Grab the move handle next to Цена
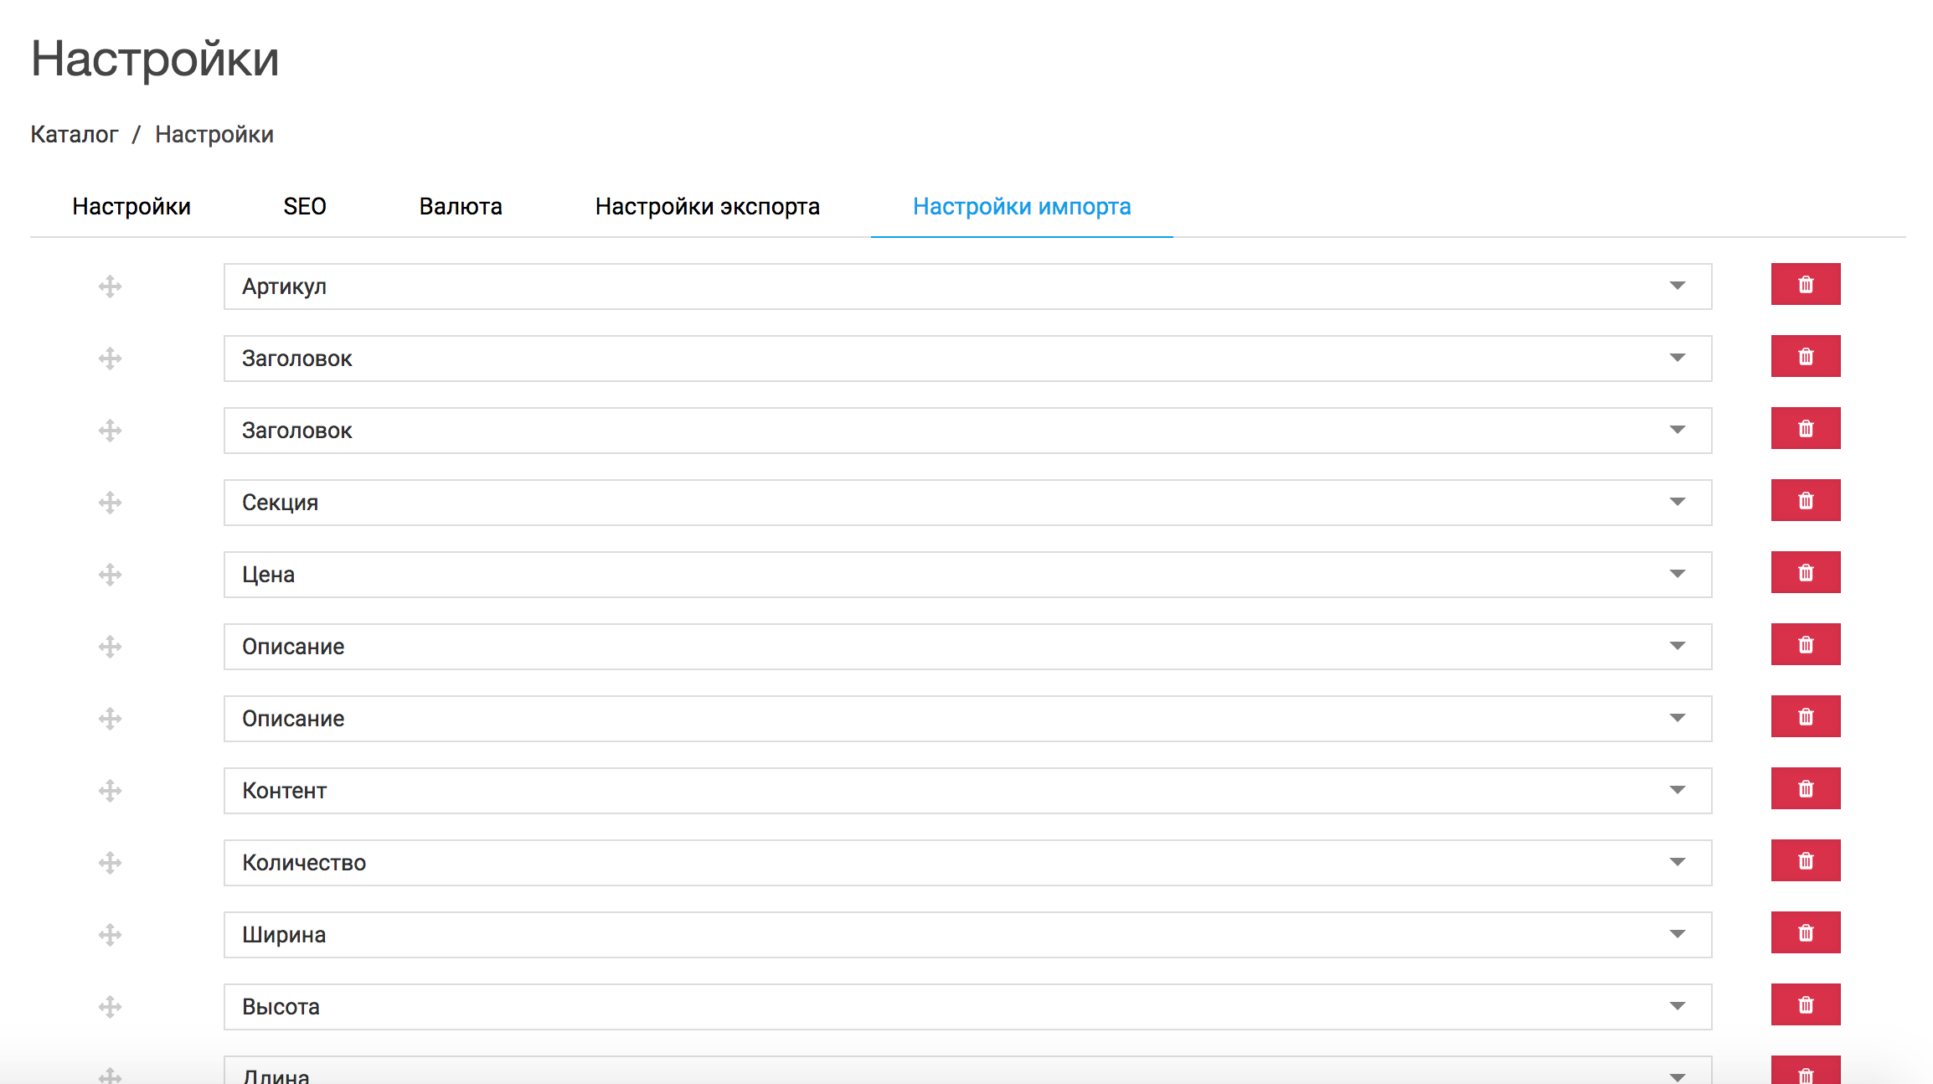The image size is (1933, 1084). (x=110, y=575)
